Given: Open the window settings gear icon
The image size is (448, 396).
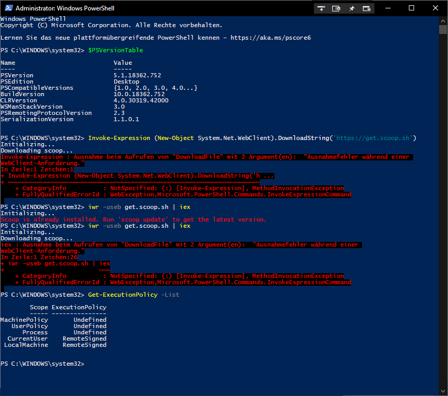Looking at the screenshot, I should 367,9.
